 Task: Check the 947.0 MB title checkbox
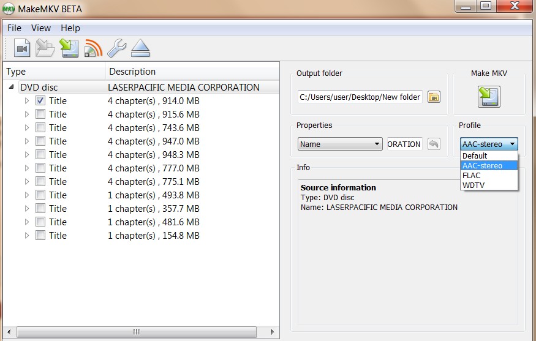(40, 141)
